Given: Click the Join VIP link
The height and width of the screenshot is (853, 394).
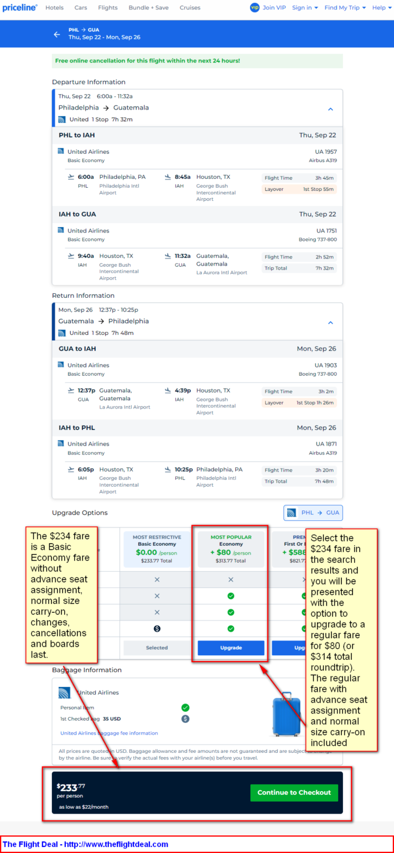Looking at the screenshot, I should click(274, 8).
